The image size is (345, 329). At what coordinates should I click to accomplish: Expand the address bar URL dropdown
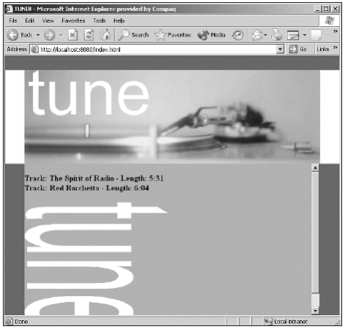(x=281, y=50)
